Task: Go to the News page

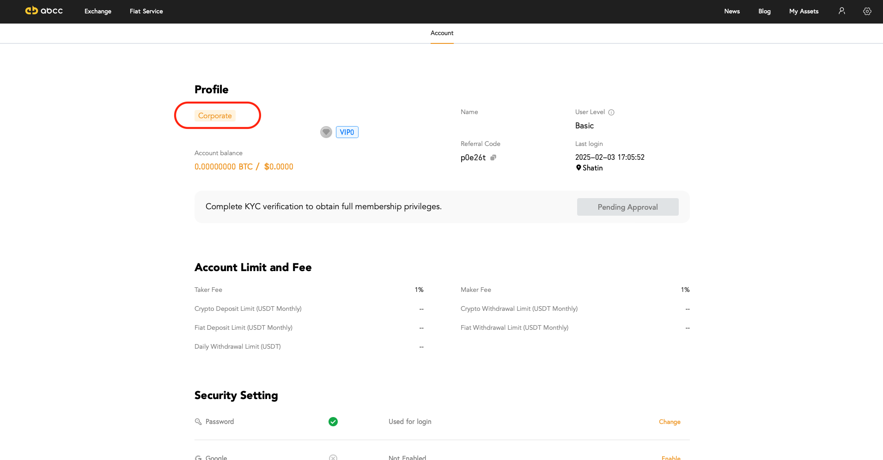Action: coord(732,11)
